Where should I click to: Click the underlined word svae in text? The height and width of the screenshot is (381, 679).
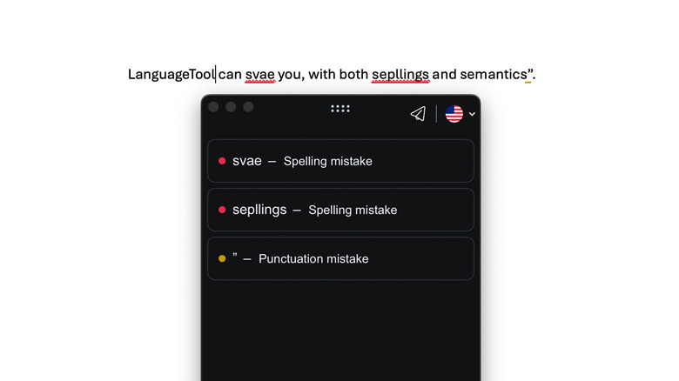[x=259, y=75]
